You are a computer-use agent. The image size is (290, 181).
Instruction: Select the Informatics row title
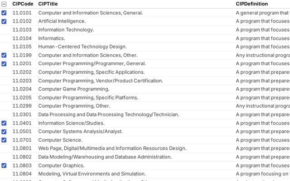point(52,38)
